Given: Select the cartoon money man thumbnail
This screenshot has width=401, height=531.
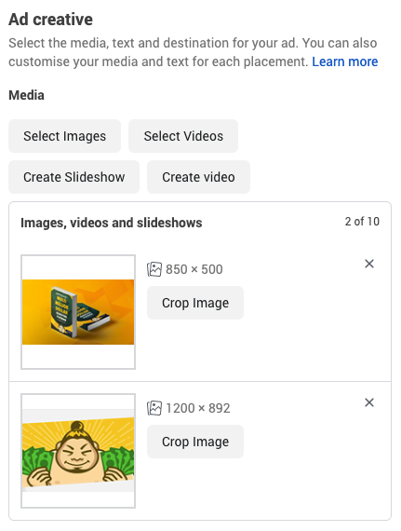Looking at the screenshot, I should point(78,451).
